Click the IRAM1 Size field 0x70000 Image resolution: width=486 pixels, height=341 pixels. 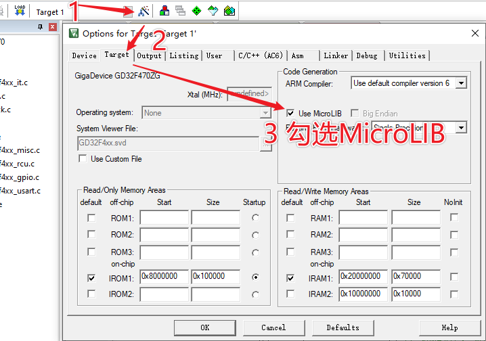[x=416, y=277]
